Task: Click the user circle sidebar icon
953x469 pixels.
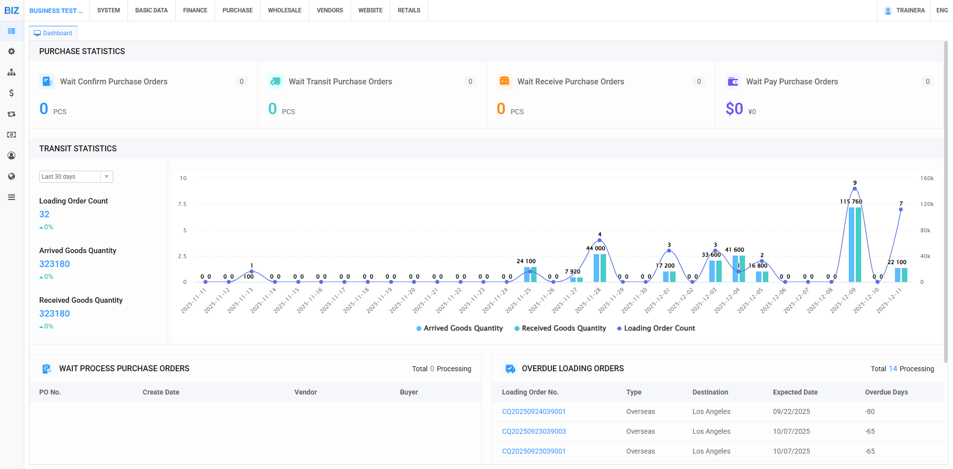Action: (11, 156)
